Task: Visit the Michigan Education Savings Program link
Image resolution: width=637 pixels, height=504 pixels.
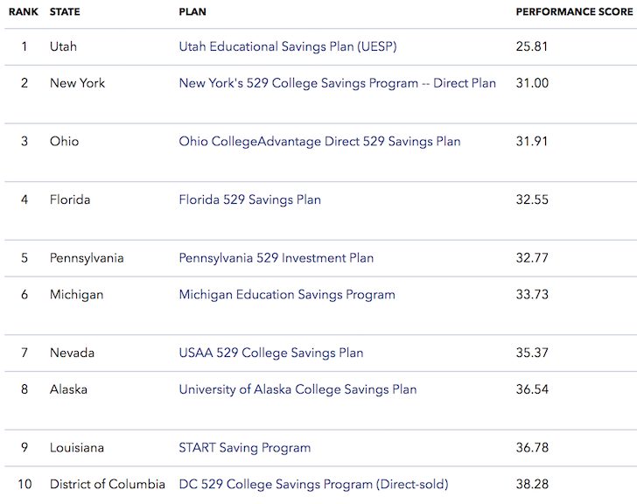Action: 287,295
